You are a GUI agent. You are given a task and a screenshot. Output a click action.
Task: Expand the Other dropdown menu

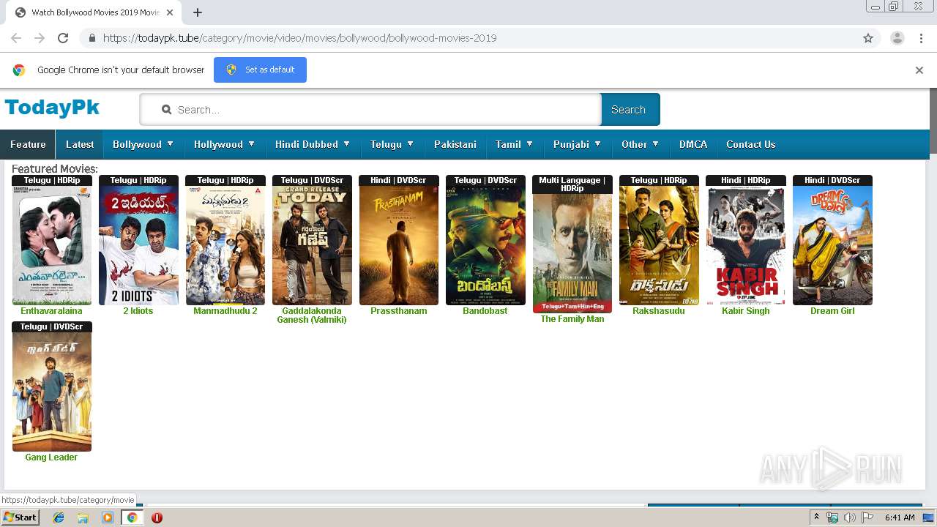[x=641, y=144]
